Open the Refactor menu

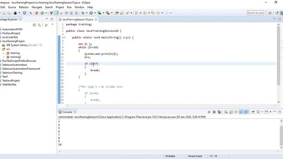click(x=24, y=7)
